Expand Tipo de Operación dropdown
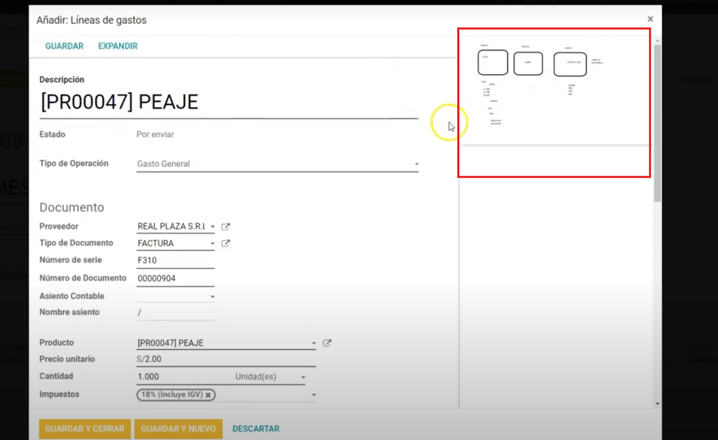The height and width of the screenshot is (440, 718). [416, 164]
